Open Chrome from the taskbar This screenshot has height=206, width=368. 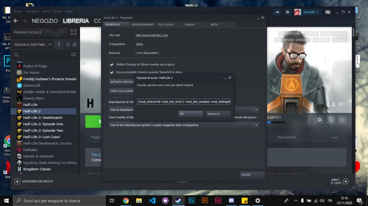coord(126,200)
